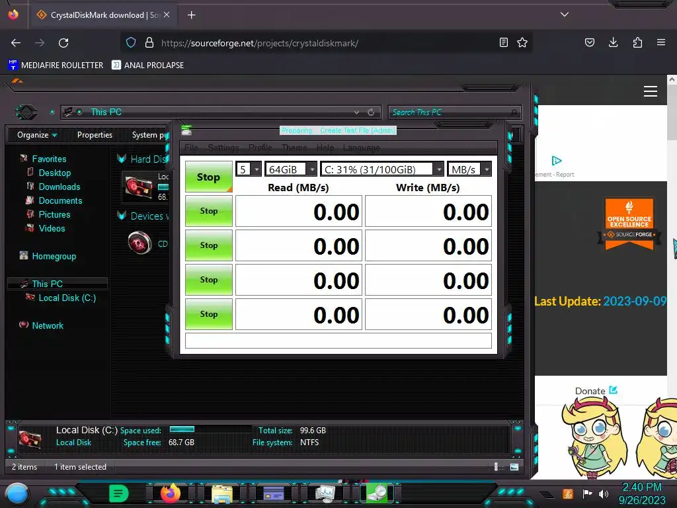
Task: Open the Explorer address bar history dropdown
Action: pyautogui.click(x=356, y=112)
